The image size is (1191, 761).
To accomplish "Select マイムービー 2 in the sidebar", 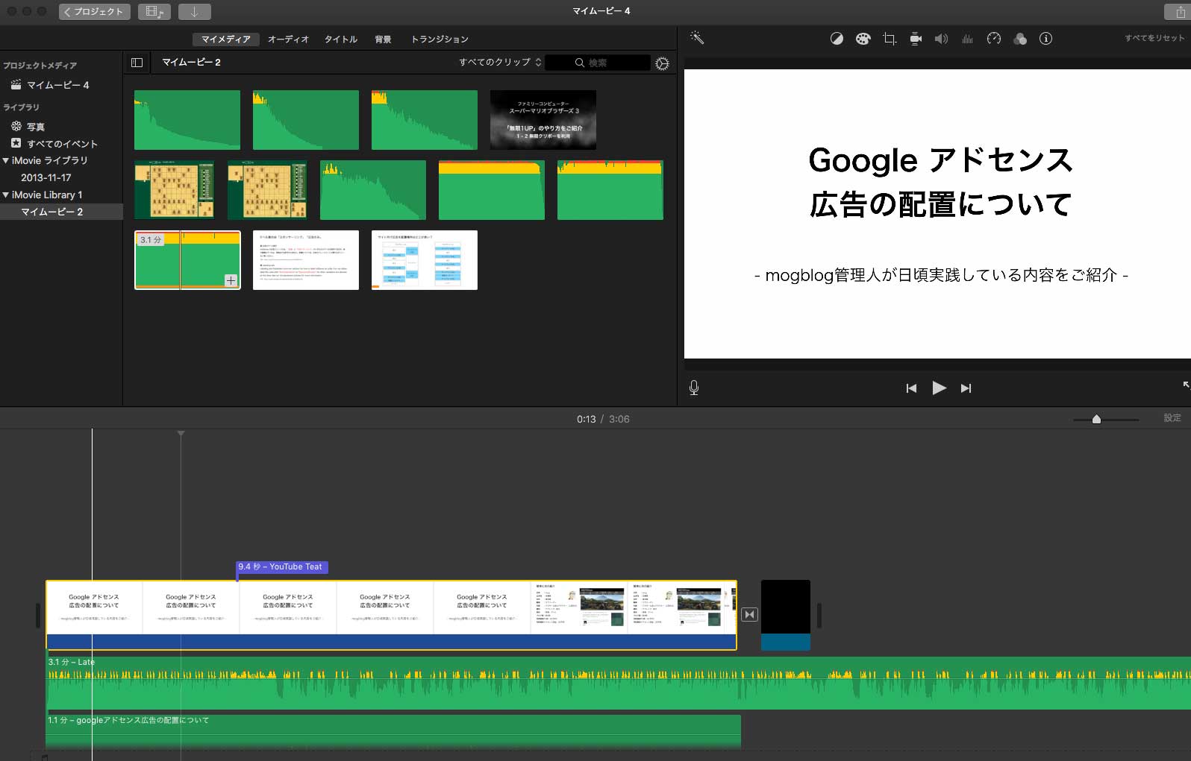I will point(61,212).
